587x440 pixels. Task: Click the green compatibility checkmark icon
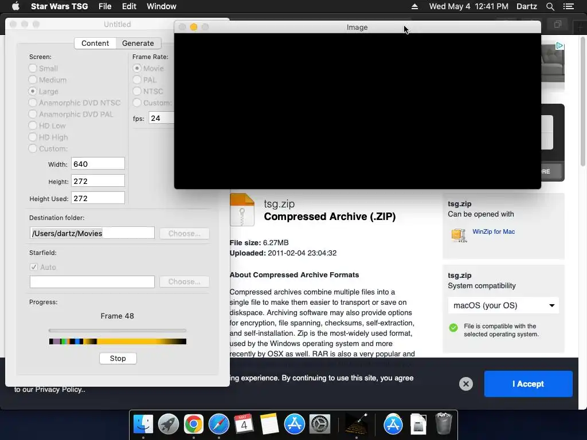453,328
